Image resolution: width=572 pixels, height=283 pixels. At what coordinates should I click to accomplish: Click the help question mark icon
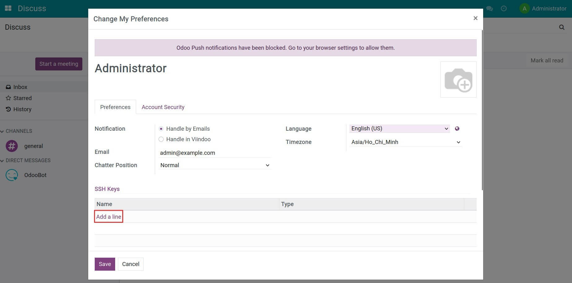(x=504, y=9)
